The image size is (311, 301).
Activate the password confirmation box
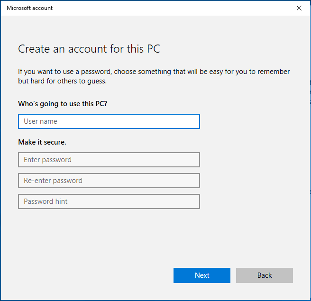coord(109,181)
